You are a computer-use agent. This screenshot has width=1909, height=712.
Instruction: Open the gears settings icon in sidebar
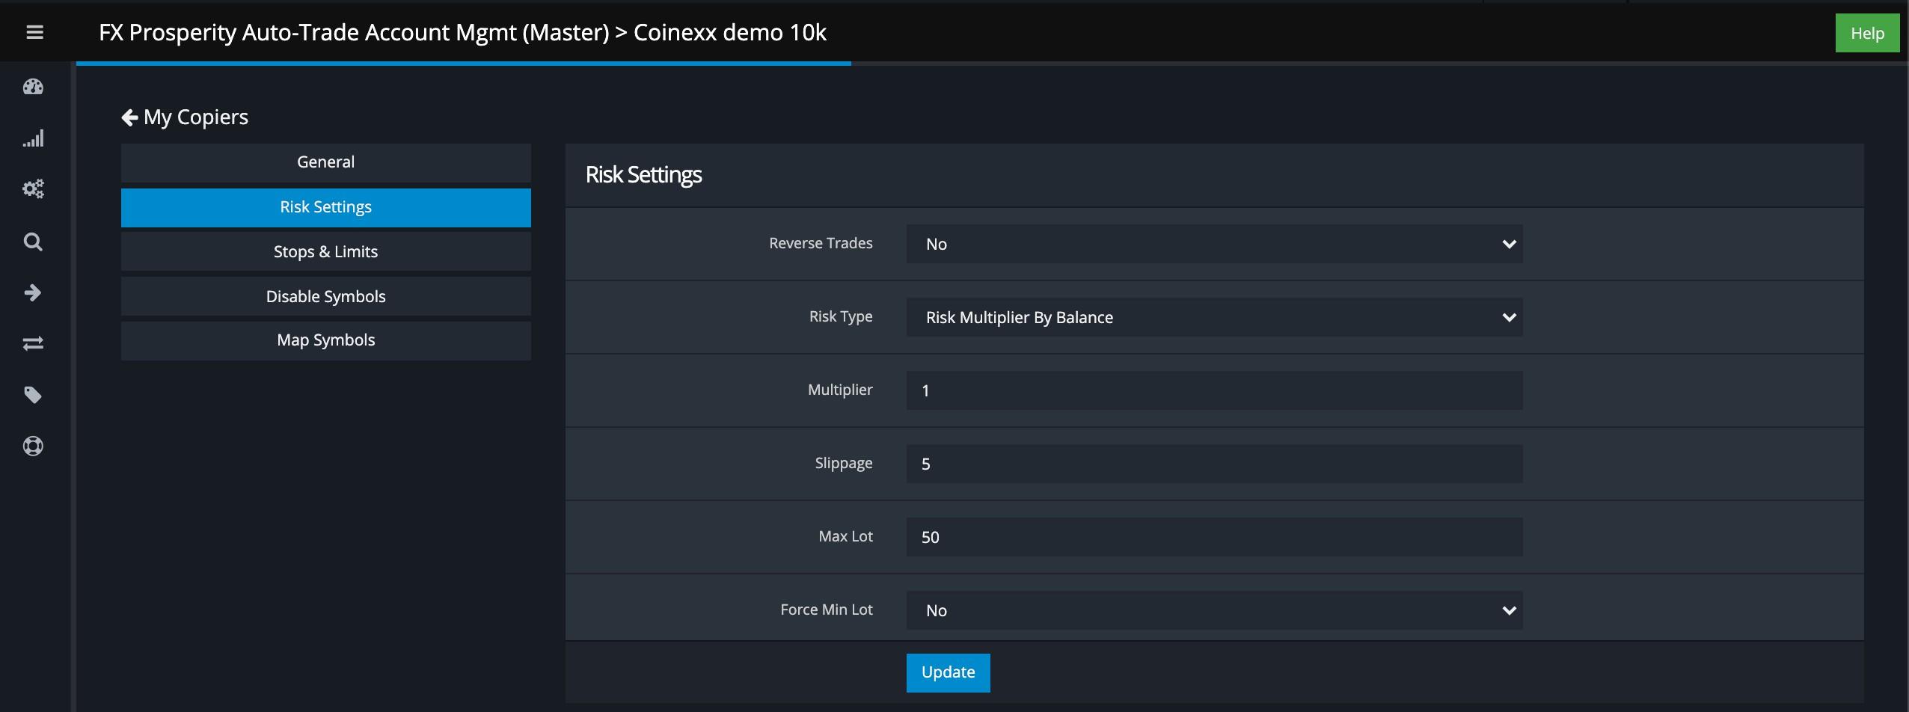[33, 188]
